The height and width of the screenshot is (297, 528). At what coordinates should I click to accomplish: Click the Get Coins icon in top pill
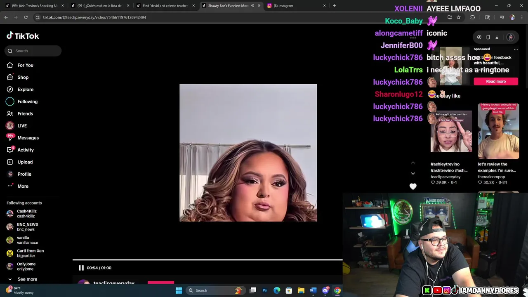(x=479, y=37)
